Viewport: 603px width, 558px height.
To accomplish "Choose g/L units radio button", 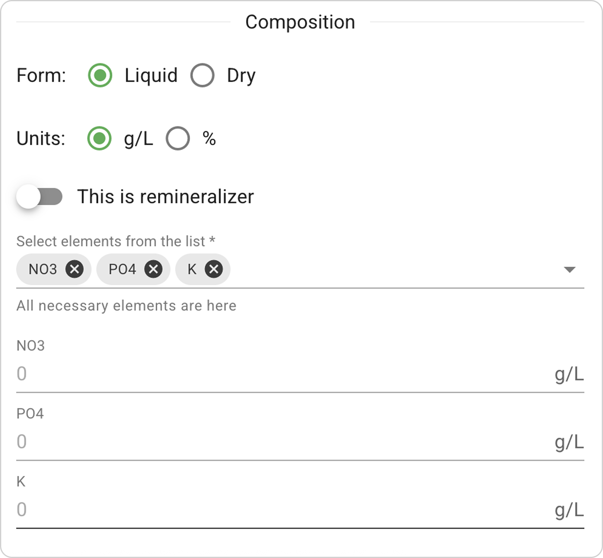I will tap(99, 138).
